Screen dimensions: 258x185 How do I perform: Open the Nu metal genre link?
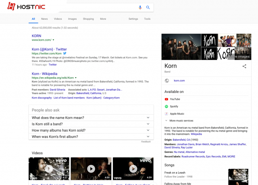179,152
